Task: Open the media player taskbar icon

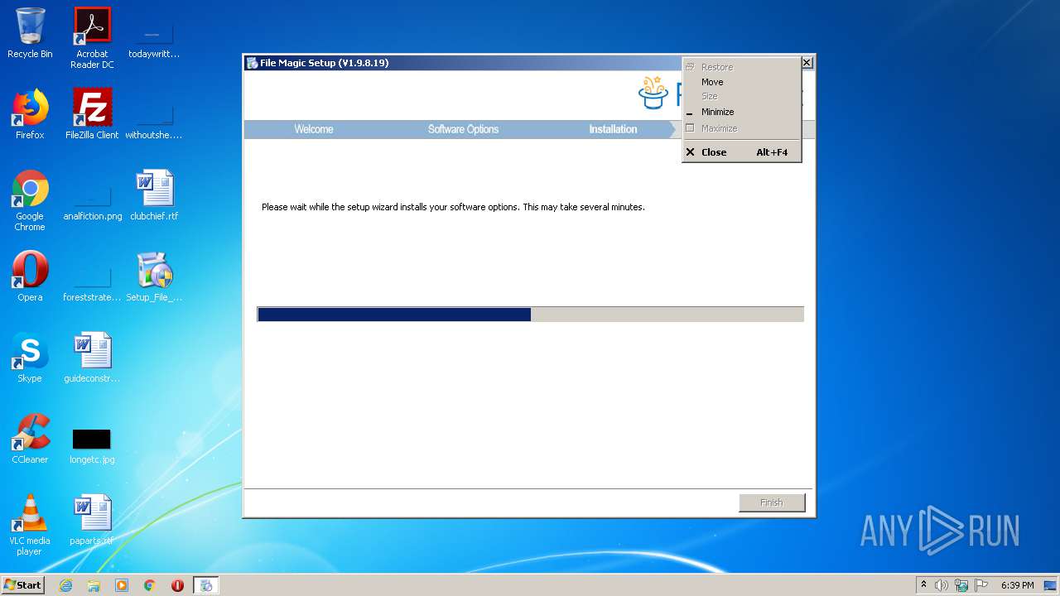Action: (x=122, y=585)
